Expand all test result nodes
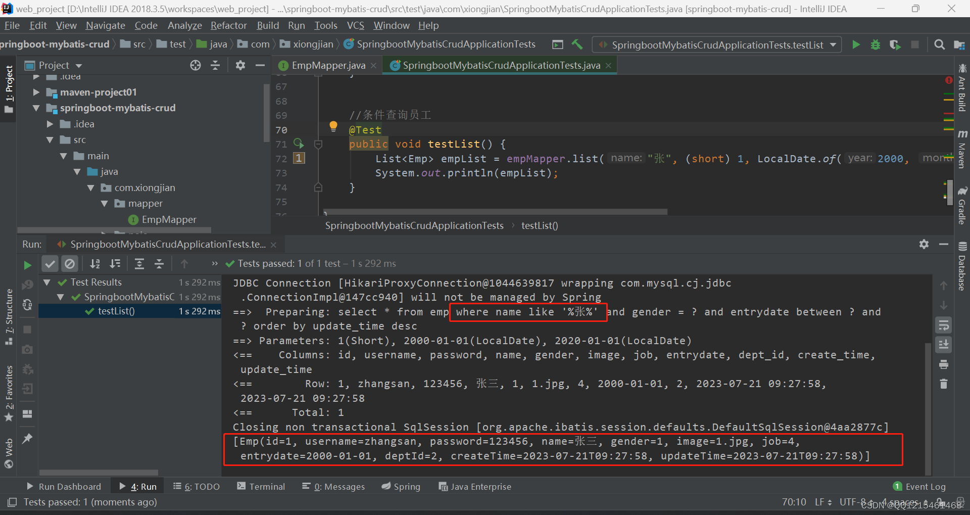The height and width of the screenshot is (515, 970). coord(139,263)
